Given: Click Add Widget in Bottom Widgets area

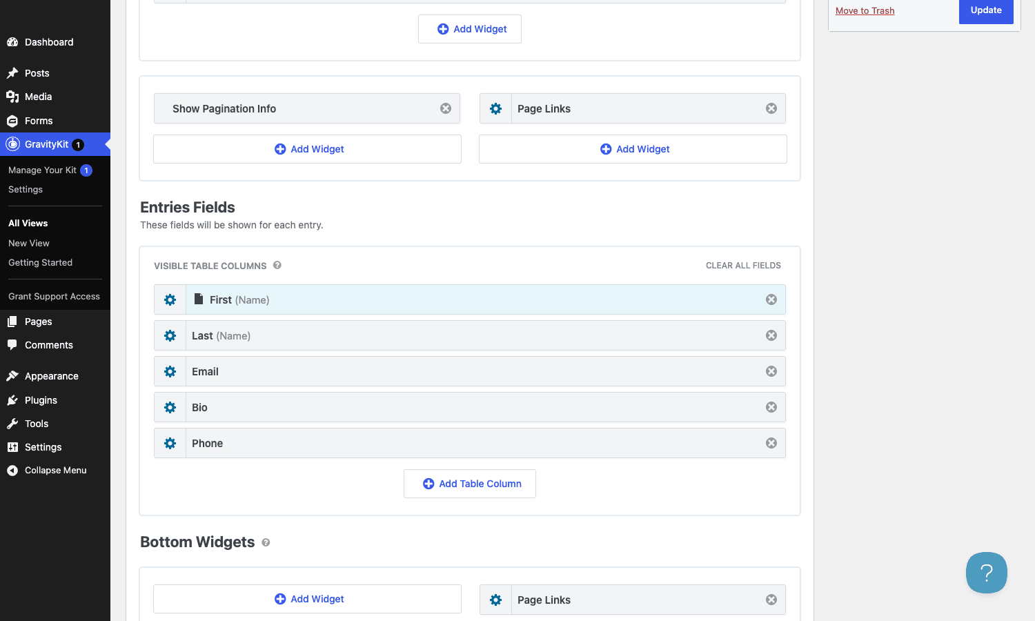Looking at the screenshot, I should (x=307, y=599).
